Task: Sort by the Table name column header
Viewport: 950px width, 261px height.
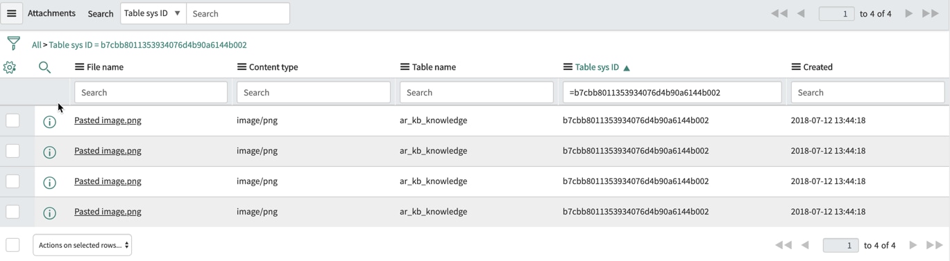Action: click(434, 67)
